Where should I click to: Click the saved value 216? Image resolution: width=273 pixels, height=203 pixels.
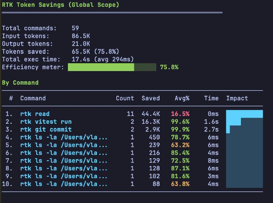[155, 153]
